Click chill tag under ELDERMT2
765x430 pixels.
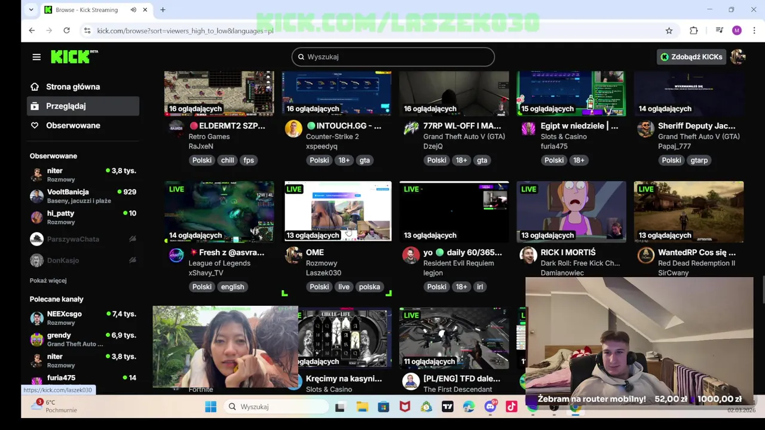tap(228, 160)
